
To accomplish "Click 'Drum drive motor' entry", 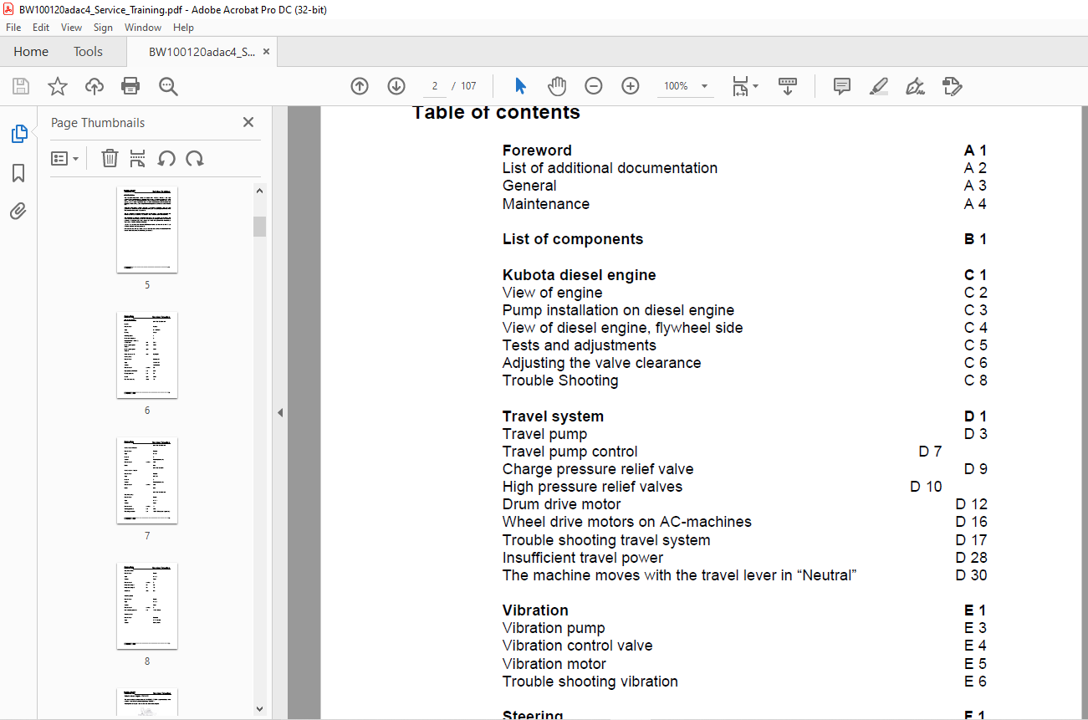I will click(x=562, y=504).
